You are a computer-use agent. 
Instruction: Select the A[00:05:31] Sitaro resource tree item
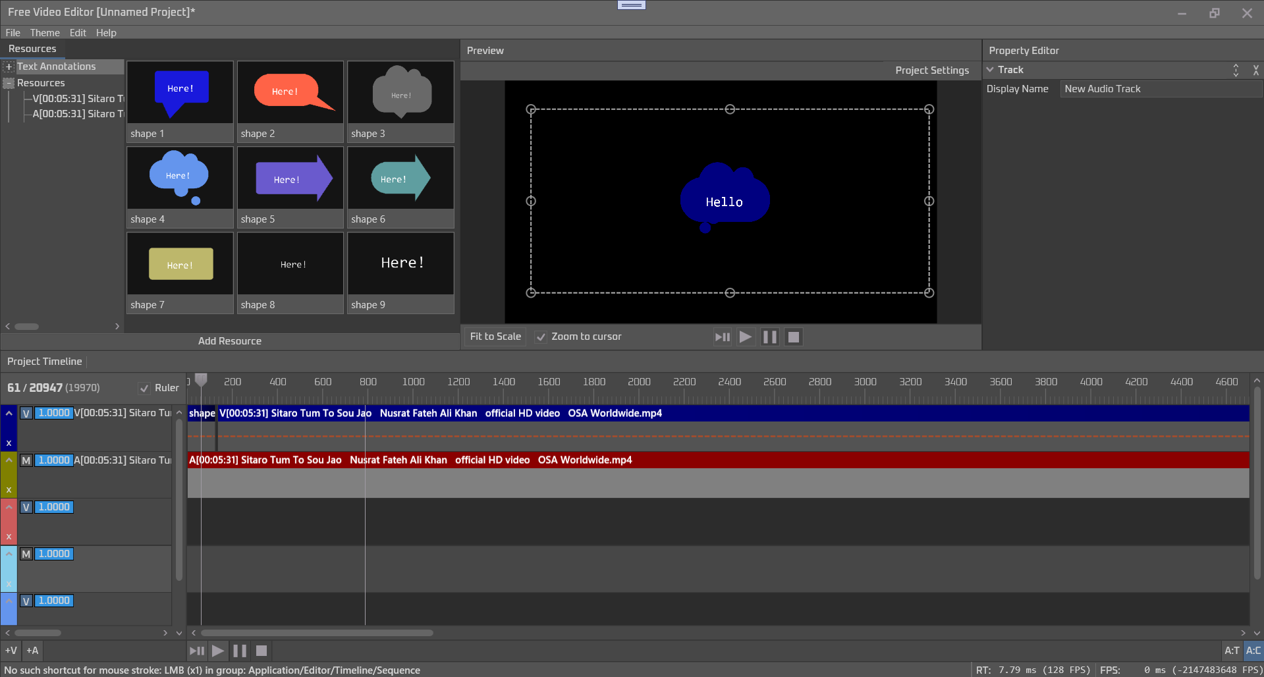pos(78,114)
